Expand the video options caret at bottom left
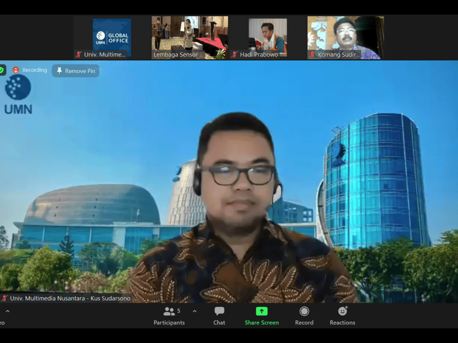The image size is (458, 343). click(x=7, y=312)
